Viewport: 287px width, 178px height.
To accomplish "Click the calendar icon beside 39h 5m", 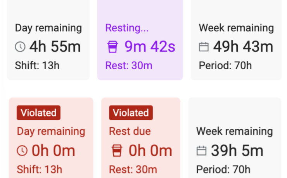I will [202, 151].
